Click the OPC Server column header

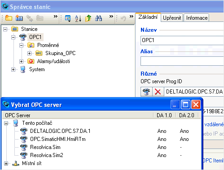pyautogui.click(x=78, y=115)
